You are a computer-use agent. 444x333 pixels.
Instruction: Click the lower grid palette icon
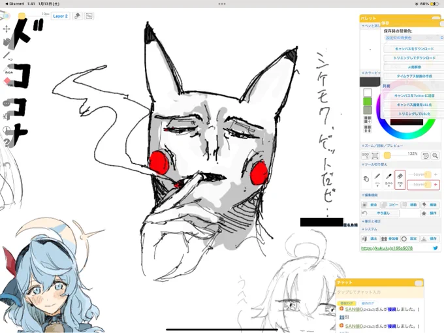367,129
